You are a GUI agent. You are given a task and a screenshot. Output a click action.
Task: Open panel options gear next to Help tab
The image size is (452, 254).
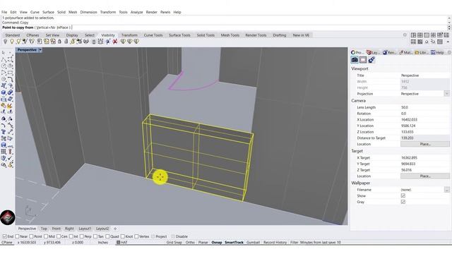[449, 52]
